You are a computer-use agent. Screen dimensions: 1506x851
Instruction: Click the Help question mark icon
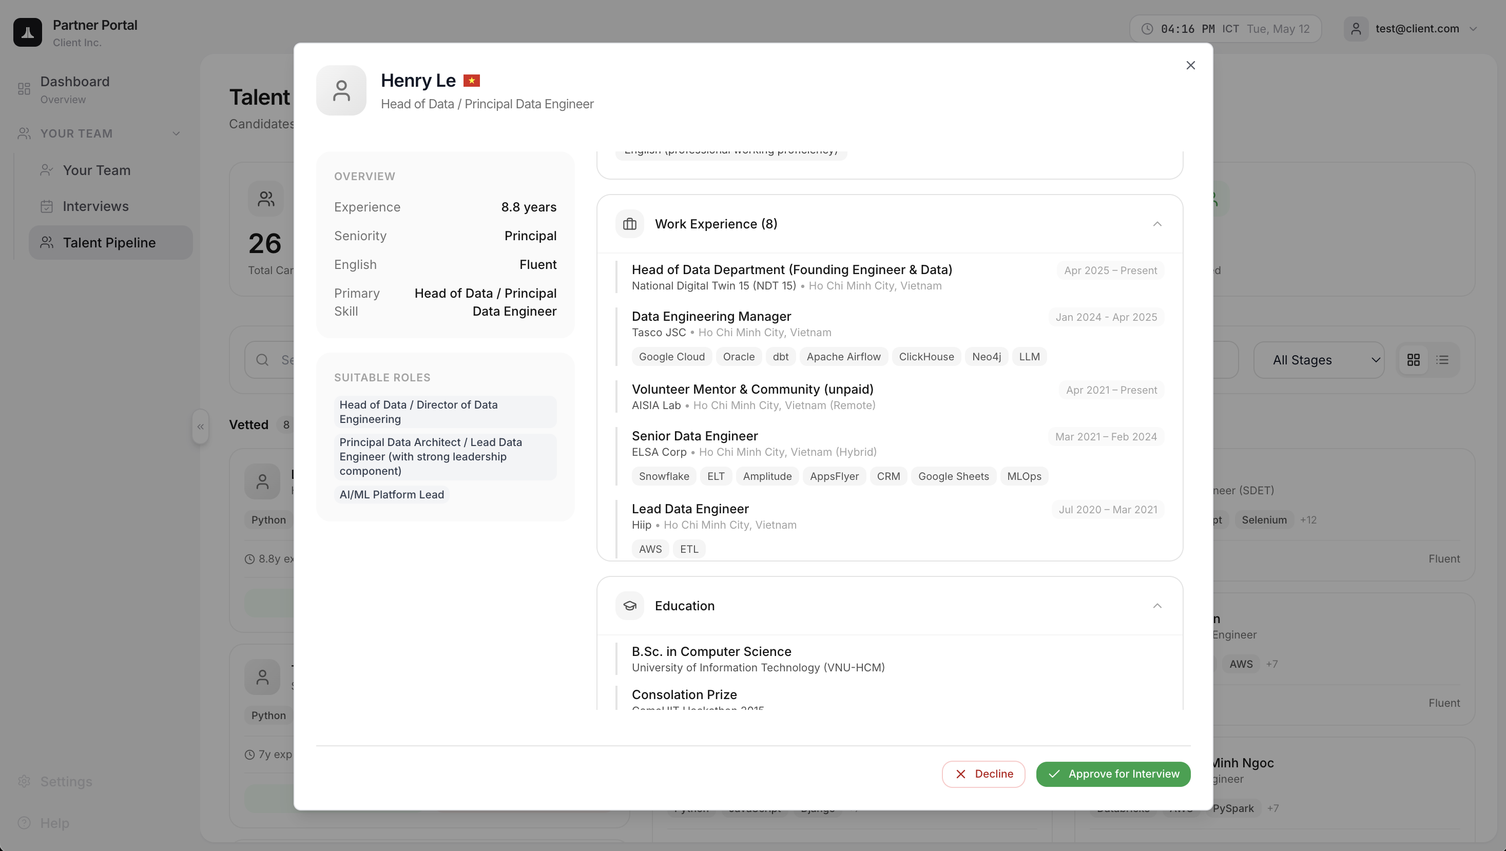[x=24, y=823]
